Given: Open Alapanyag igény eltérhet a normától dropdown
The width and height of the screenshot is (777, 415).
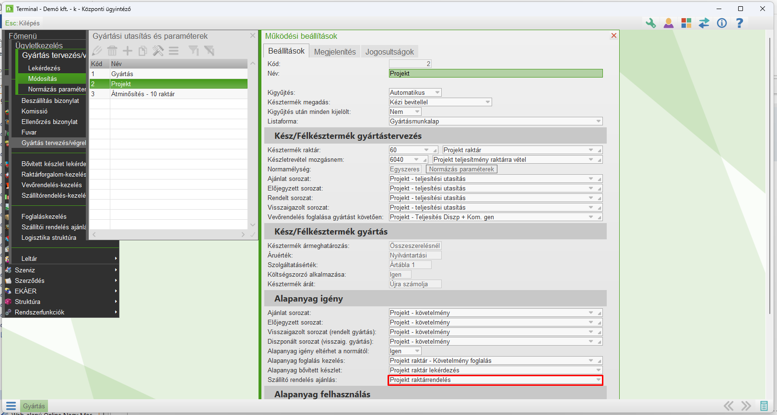Looking at the screenshot, I should pyautogui.click(x=405, y=351).
